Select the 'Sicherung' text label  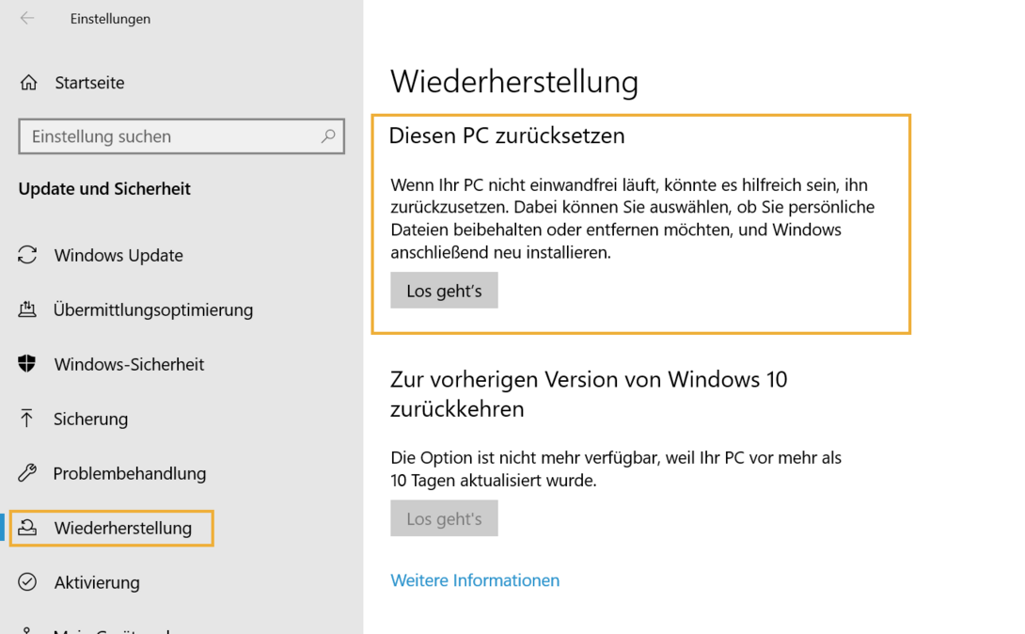(x=91, y=419)
